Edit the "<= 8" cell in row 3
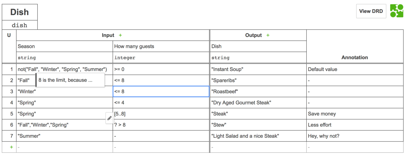410x156 pixels. [x=161, y=91]
